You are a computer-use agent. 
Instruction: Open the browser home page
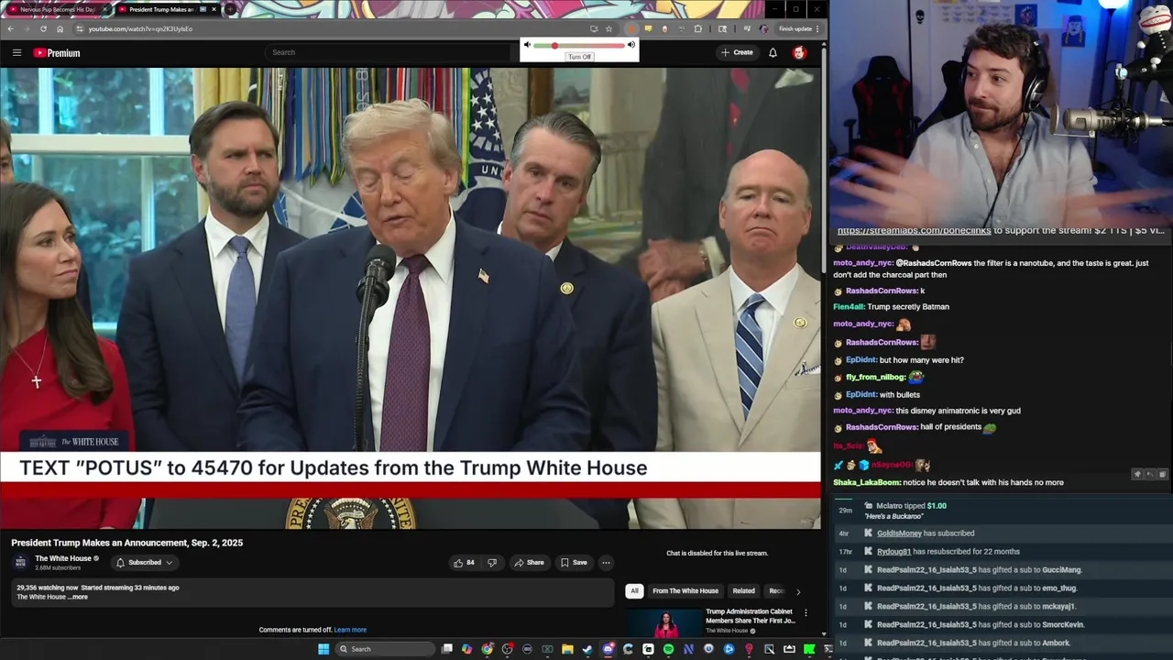tap(60, 28)
